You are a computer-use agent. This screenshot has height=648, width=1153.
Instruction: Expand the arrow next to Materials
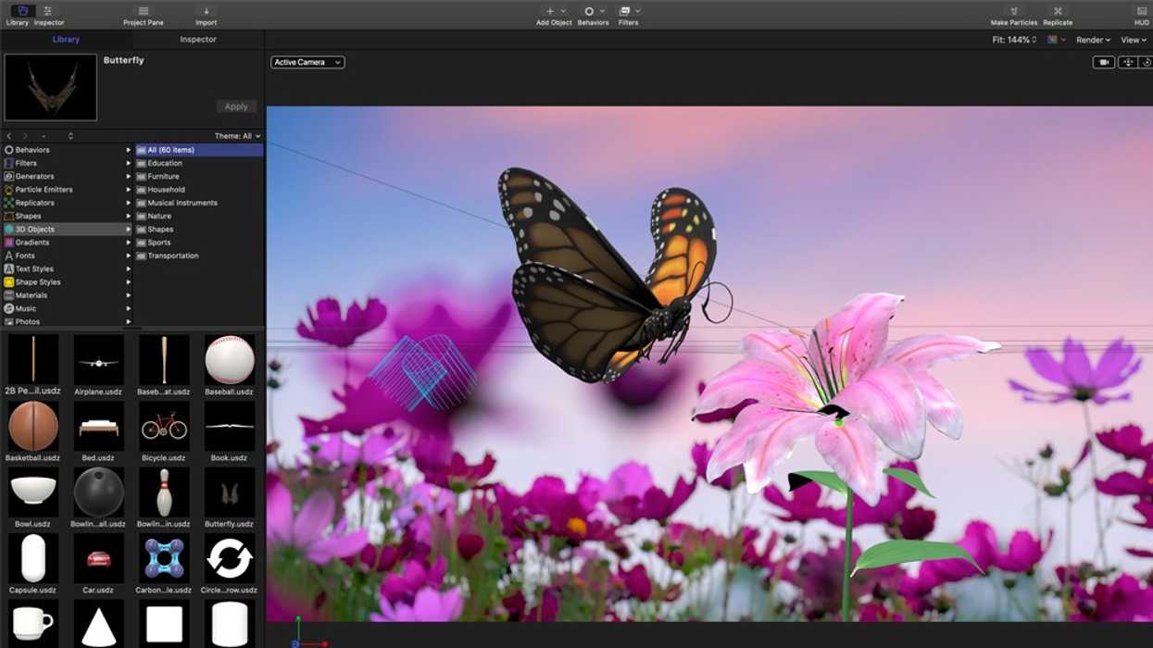[x=129, y=295]
